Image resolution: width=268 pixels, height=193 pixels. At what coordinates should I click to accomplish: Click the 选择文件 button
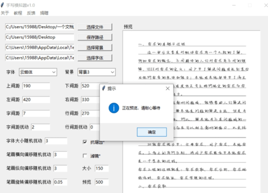(x=95, y=27)
